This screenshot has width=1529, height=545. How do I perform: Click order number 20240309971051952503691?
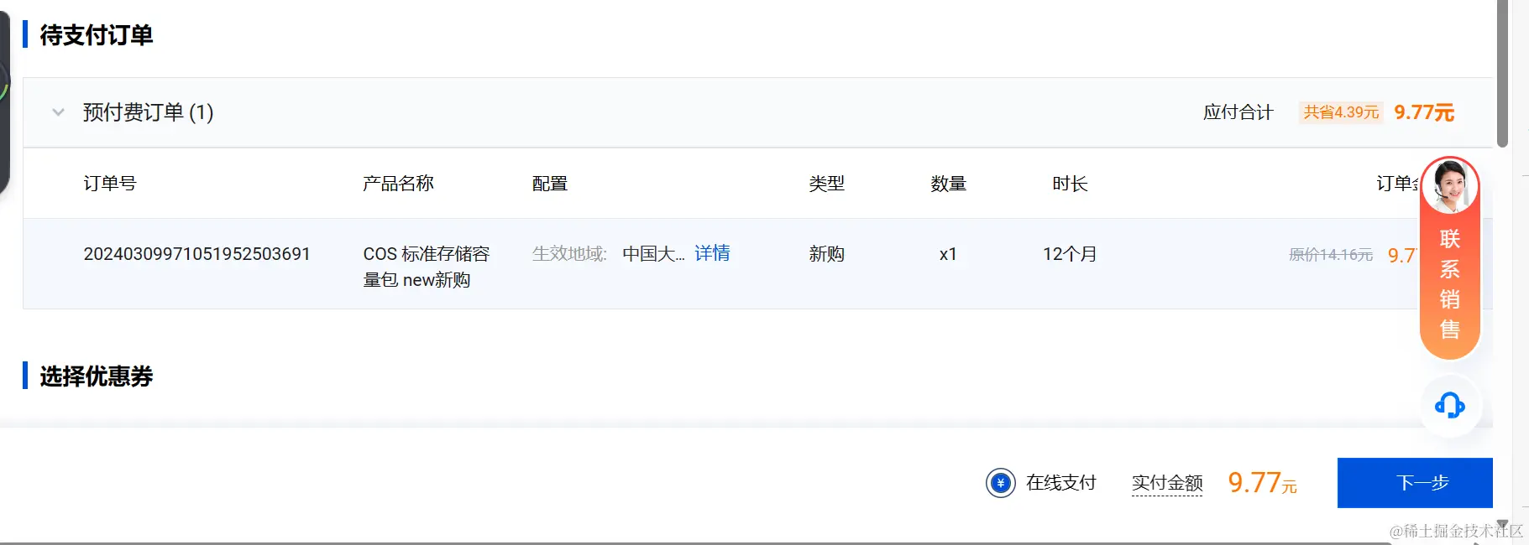click(x=197, y=254)
